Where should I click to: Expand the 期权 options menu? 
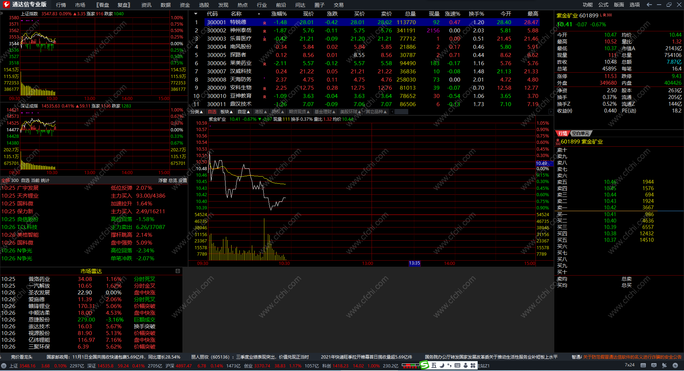pos(278,112)
